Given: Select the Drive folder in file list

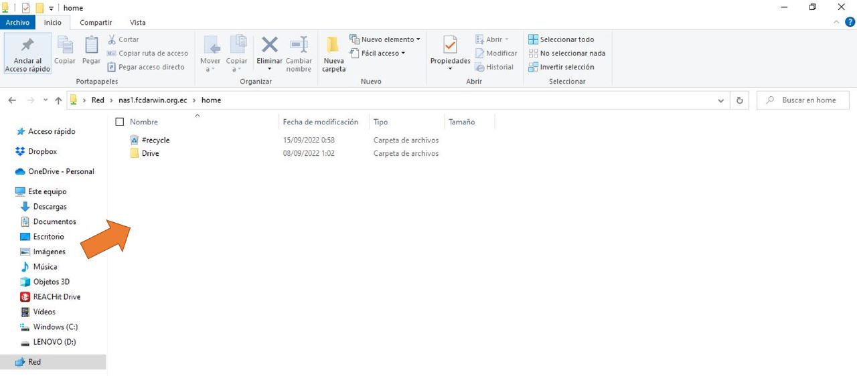Looking at the screenshot, I should pyautogui.click(x=150, y=153).
